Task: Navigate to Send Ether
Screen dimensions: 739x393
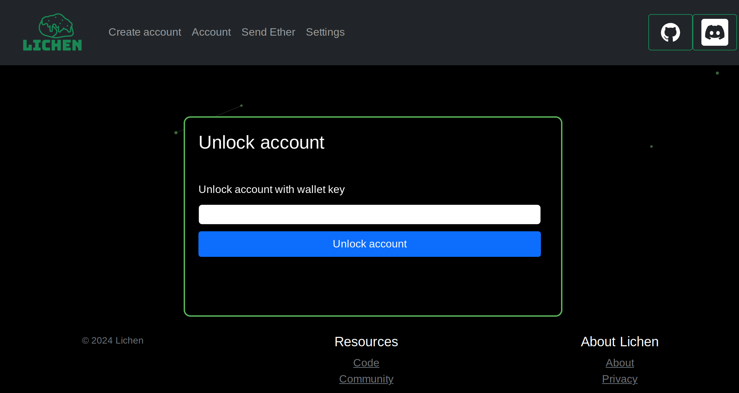Action: (268, 32)
